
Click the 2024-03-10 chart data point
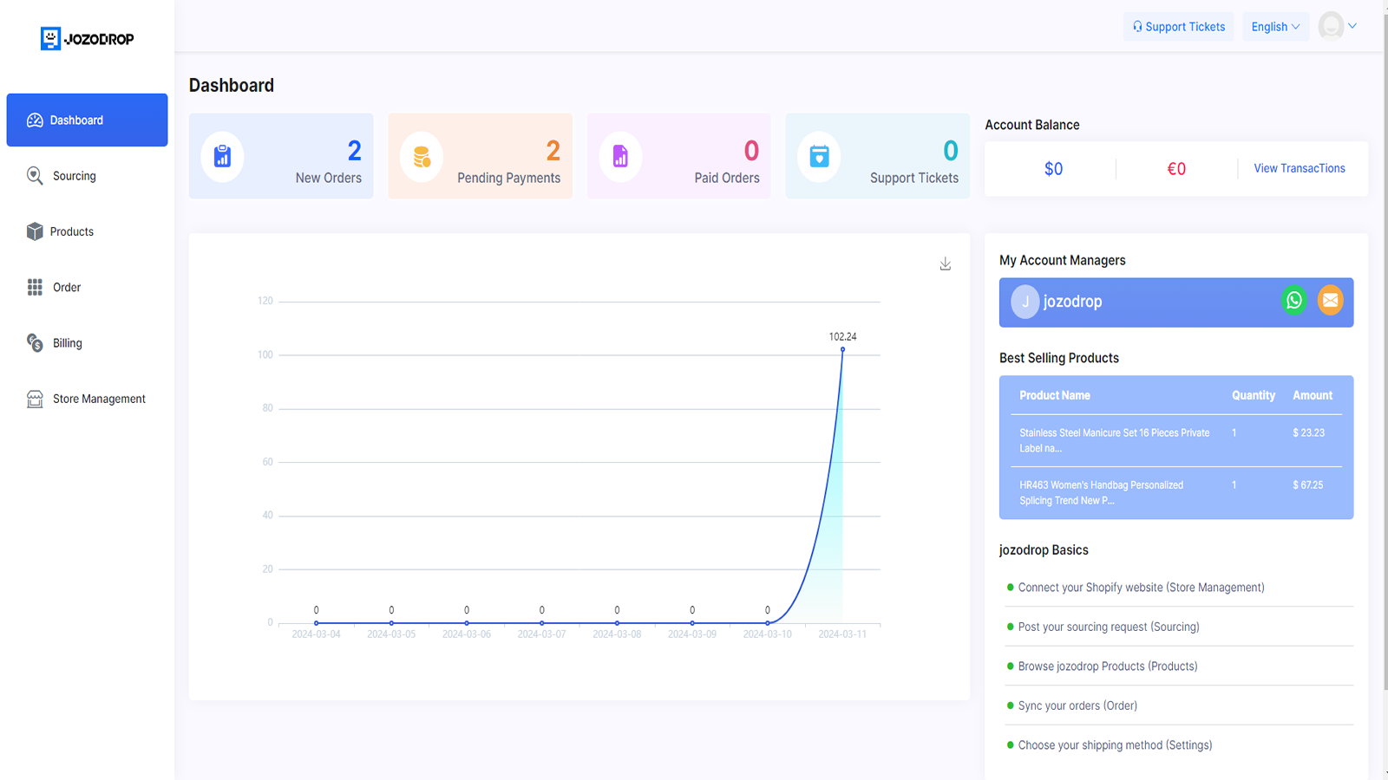point(768,623)
